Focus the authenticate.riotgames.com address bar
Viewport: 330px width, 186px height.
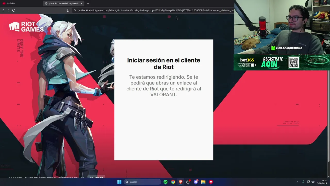tap(156, 10)
